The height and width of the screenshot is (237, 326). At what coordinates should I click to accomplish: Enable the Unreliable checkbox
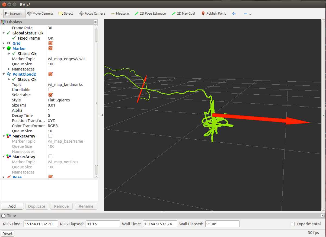[50, 89]
